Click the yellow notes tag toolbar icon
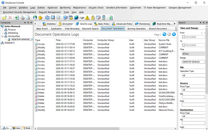The image size is (208, 130). point(41,18)
